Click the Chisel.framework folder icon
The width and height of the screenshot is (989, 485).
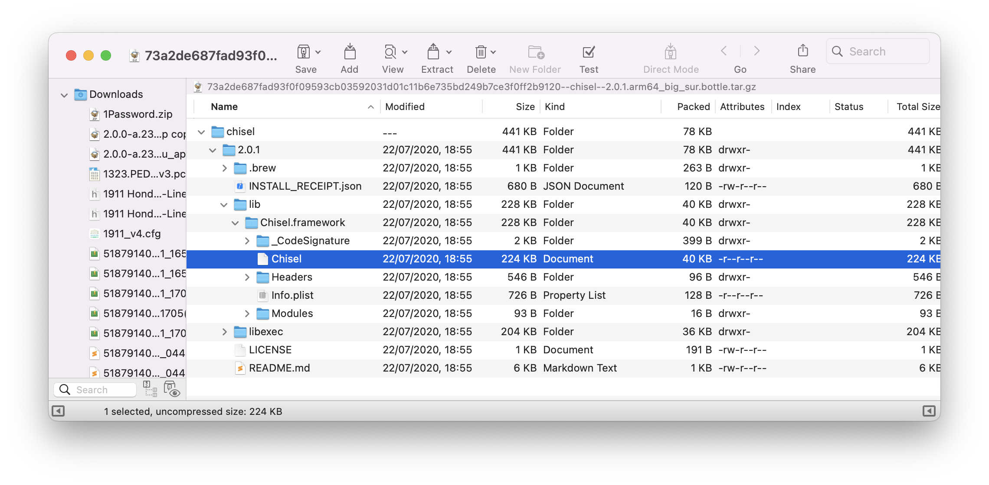pyautogui.click(x=251, y=223)
